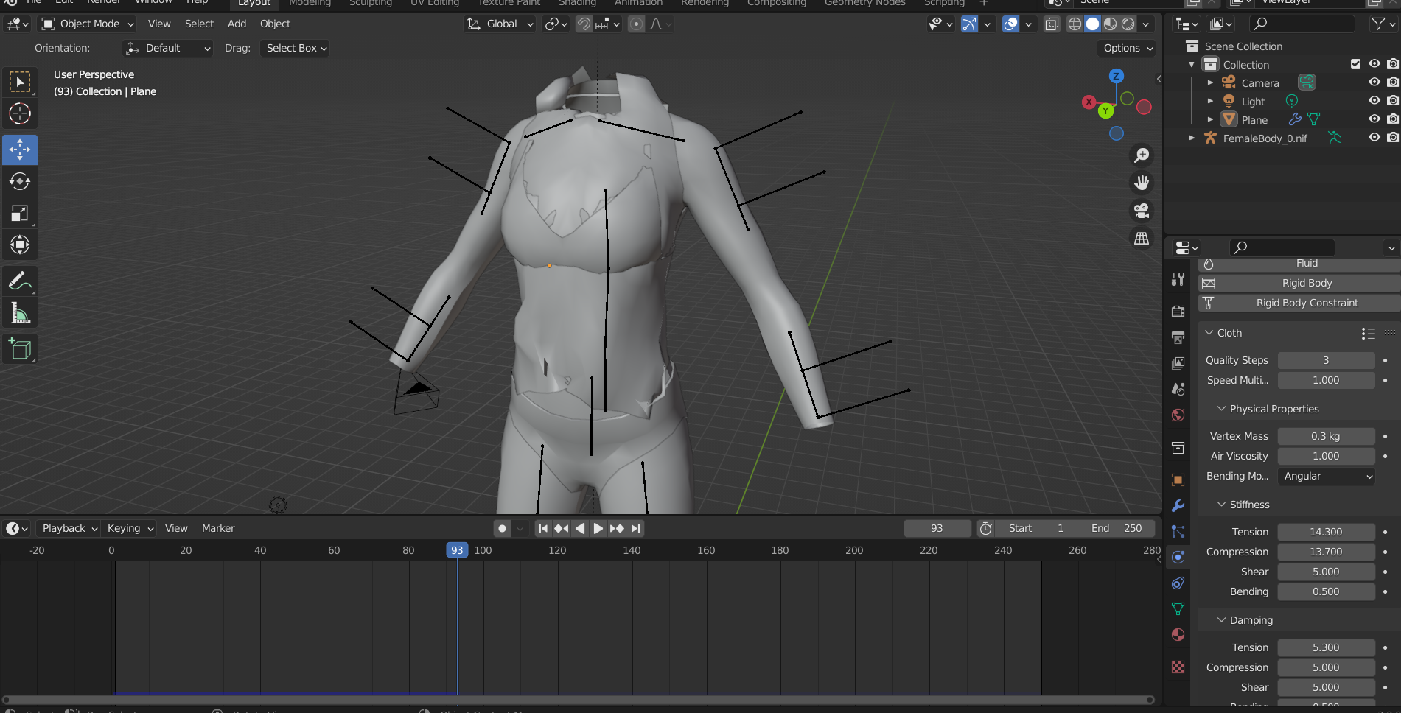Play the animation forward
Viewport: 1401px width, 713px height.
pyautogui.click(x=598, y=528)
